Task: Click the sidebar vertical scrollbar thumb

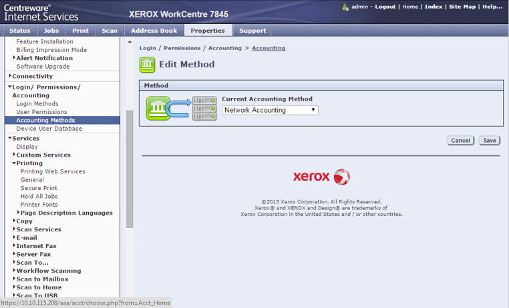Action: point(130,167)
